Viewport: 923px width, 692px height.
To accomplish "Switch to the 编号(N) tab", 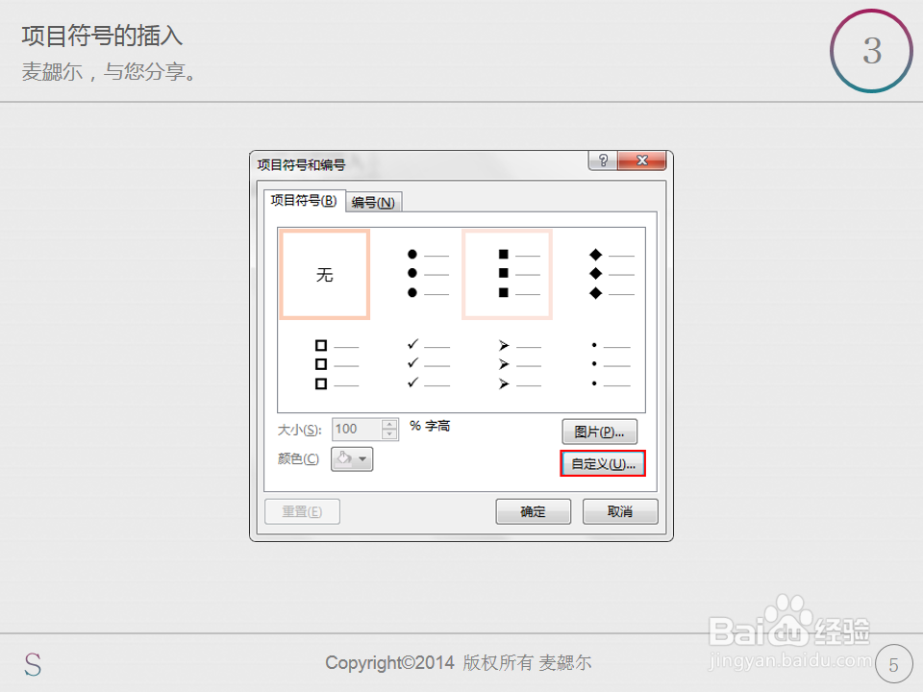I will pos(373,202).
